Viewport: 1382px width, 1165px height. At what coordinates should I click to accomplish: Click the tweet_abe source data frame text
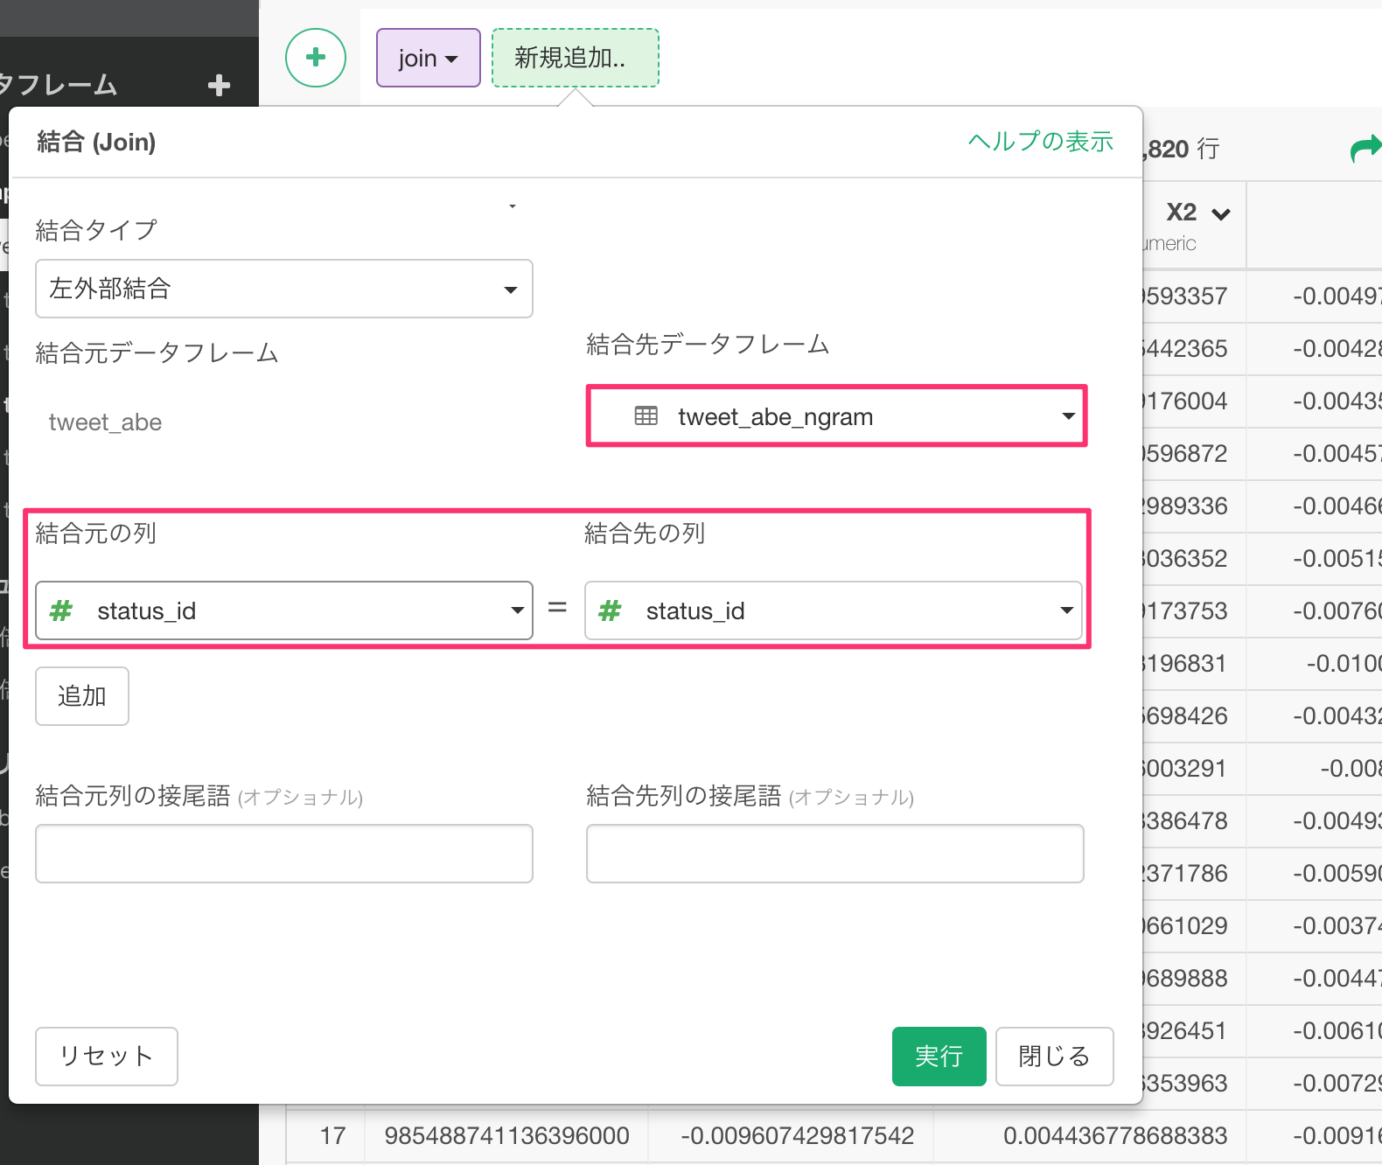pyautogui.click(x=105, y=422)
